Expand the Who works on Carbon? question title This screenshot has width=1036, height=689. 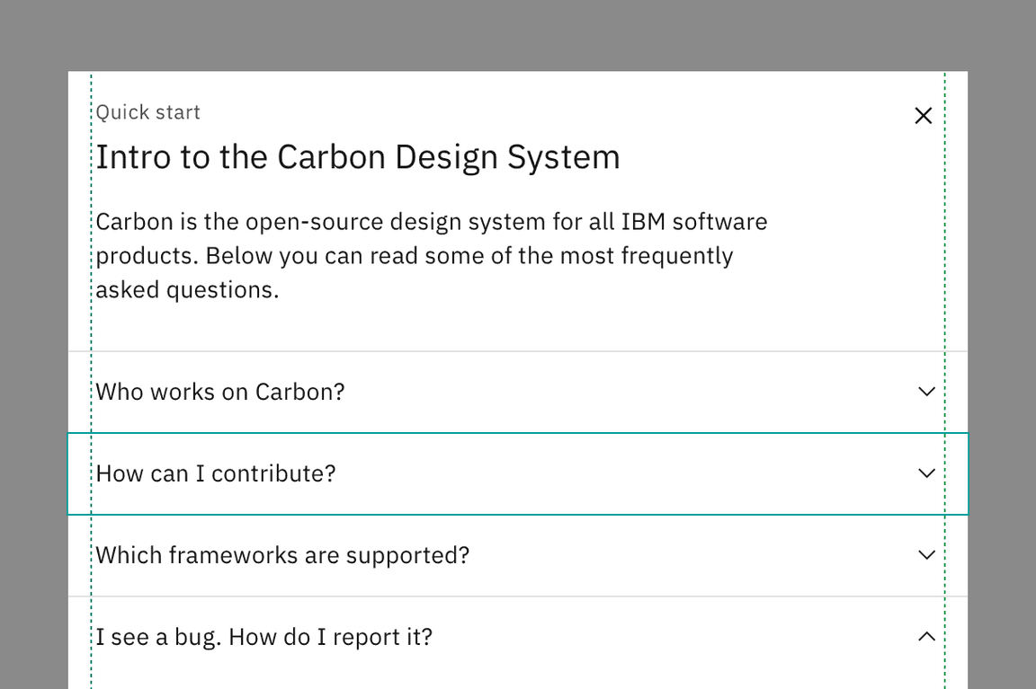click(220, 393)
